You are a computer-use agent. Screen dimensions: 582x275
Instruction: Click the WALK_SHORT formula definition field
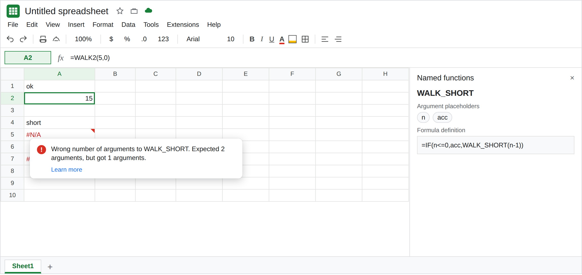(495, 145)
